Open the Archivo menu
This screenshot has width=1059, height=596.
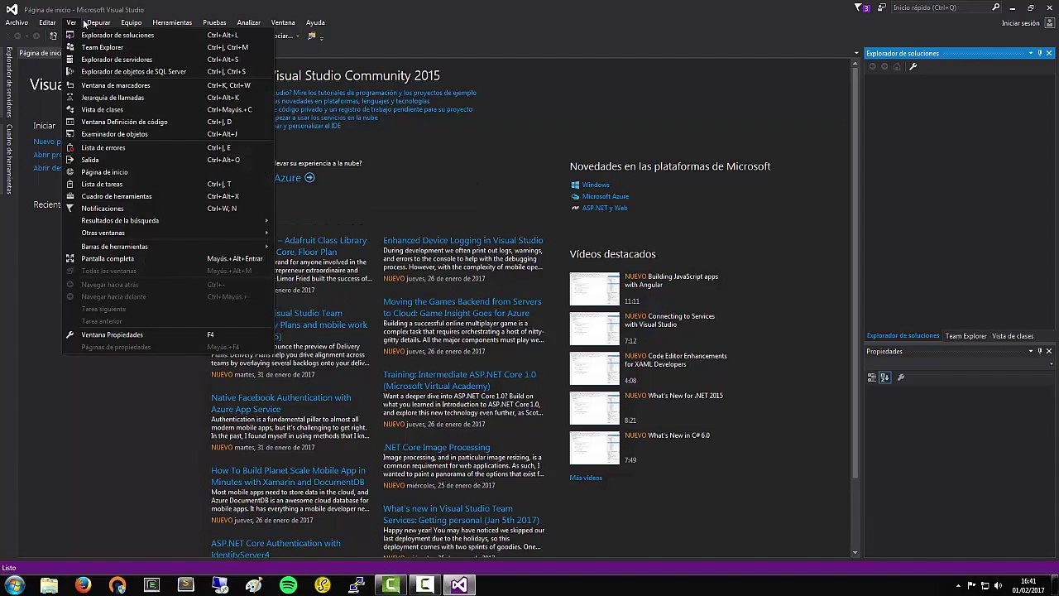pyautogui.click(x=17, y=22)
